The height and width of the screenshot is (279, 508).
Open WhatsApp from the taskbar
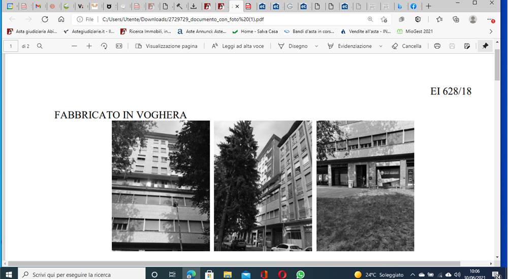(x=300, y=274)
